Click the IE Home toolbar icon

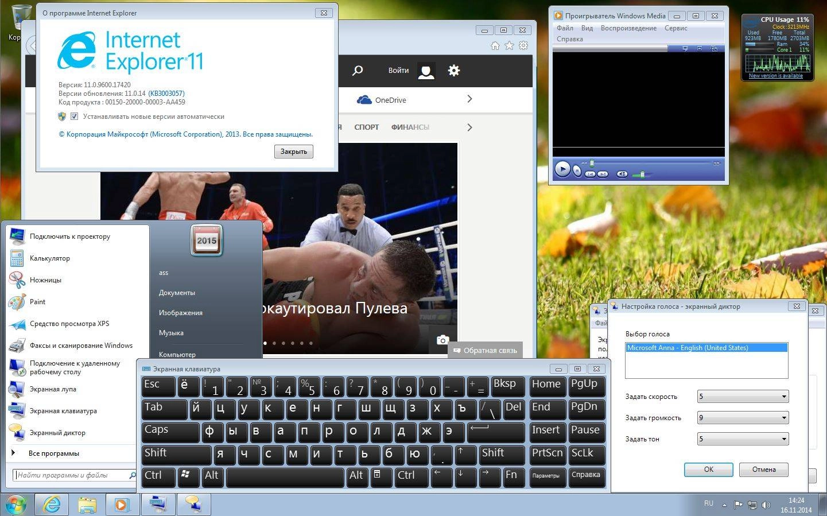point(495,46)
